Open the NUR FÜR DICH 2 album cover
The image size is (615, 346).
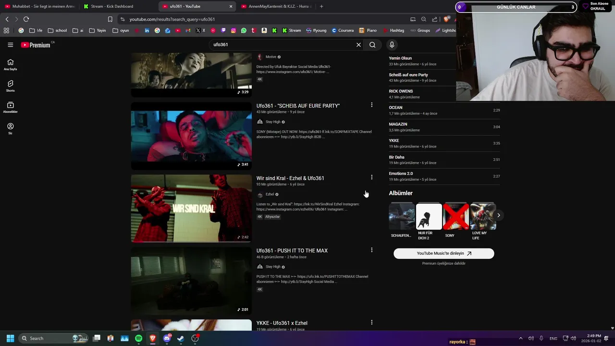pyautogui.click(x=429, y=216)
